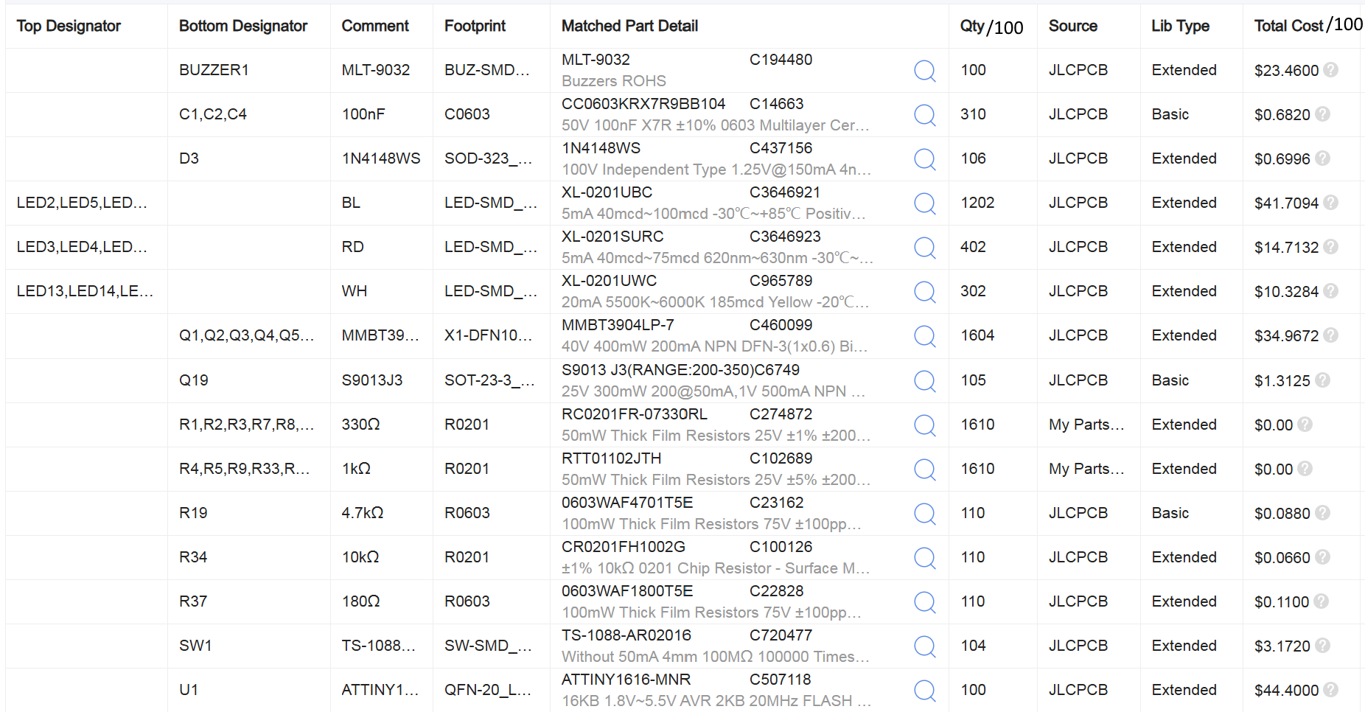Click help icon next to $0.00 for 330Ω row
The width and height of the screenshot is (1365, 712).
(x=1305, y=425)
